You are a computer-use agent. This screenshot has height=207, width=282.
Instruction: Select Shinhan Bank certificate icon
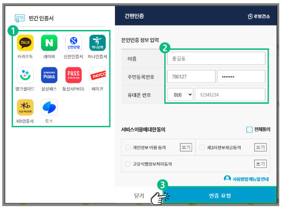click(x=73, y=43)
